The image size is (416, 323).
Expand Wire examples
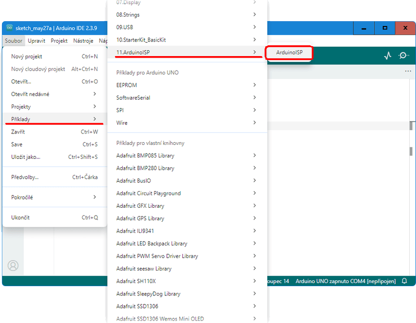[187, 123]
